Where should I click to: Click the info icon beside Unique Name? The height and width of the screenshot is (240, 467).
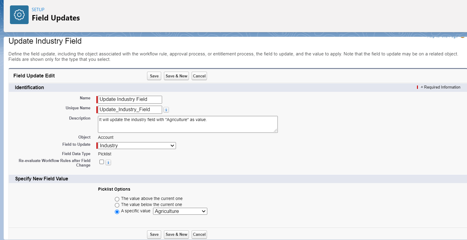[166, 110]
